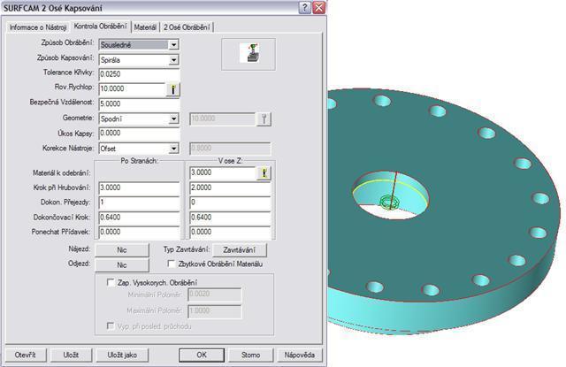The image size is (566, 367).
Task: Click the Maximální Poloměr field
Action: 214,311
